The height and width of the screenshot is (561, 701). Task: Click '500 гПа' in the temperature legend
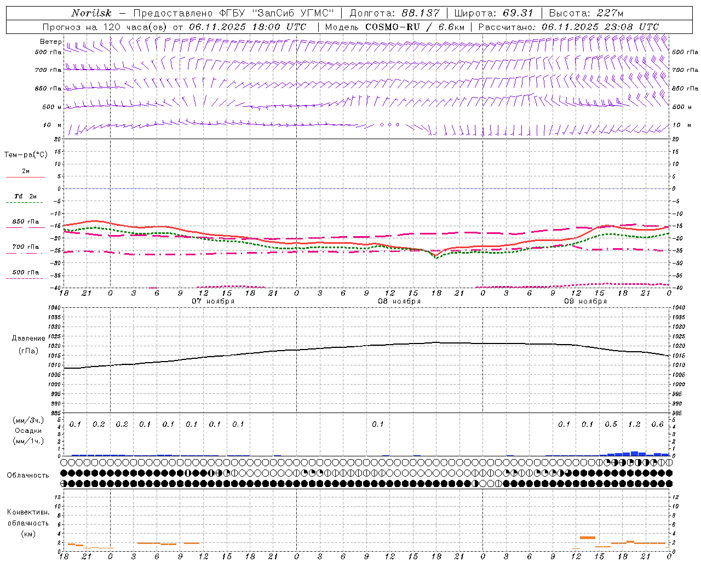point(26,272)
